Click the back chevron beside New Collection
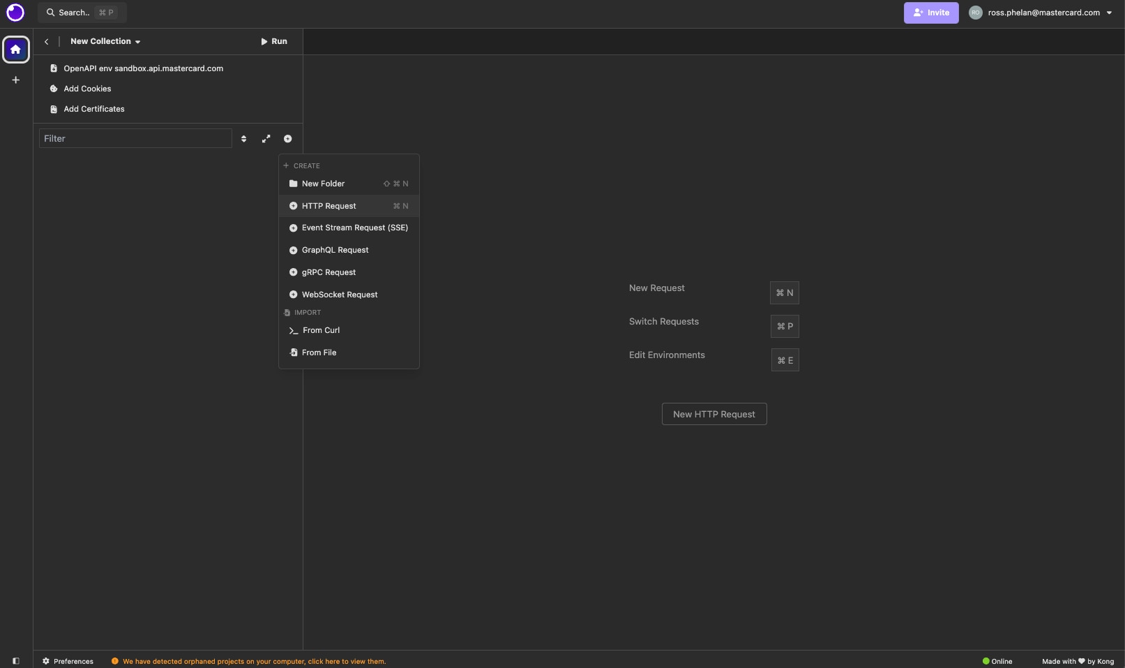1125x668 pixels. pos(47,42)
